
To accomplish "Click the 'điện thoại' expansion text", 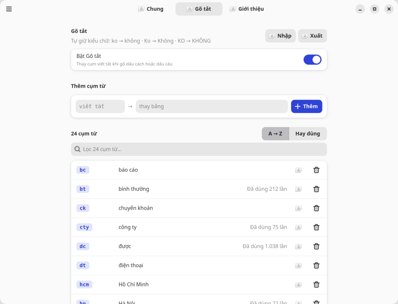I will click(x=131, y=265).
